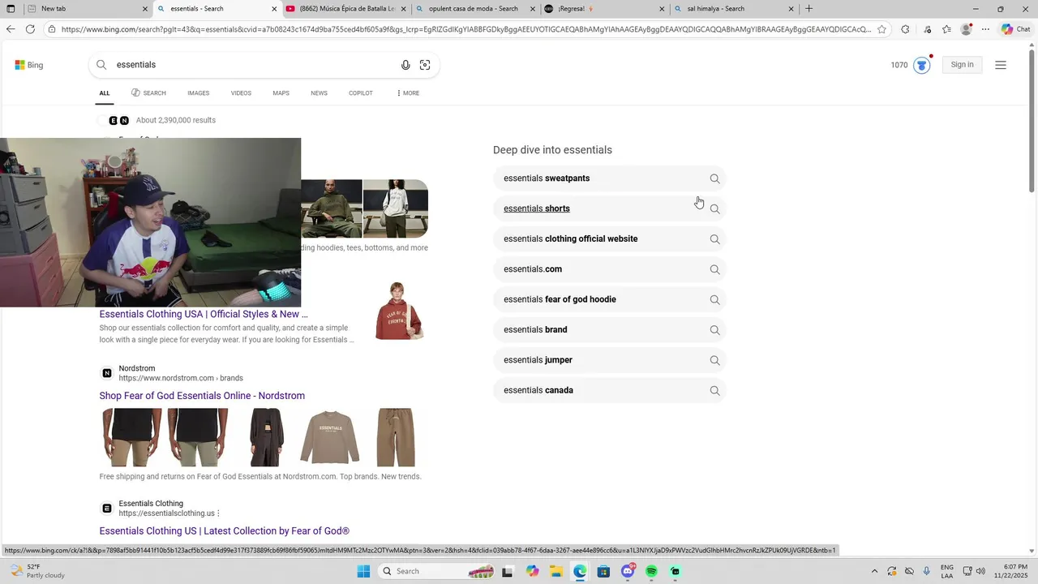This screenshot has width=1038, height=584.
Task: Switch to the ¡Regresa! tab
Action: tap(603, 9)
